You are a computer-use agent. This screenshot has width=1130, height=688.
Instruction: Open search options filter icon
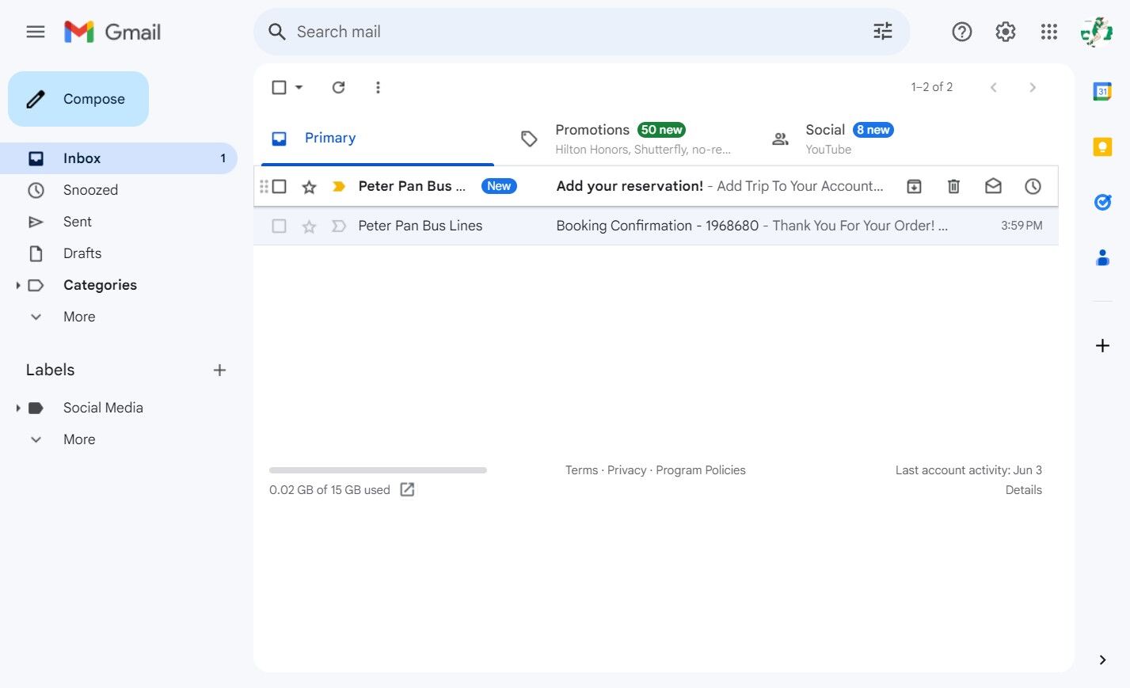click(x=882, y=32)
